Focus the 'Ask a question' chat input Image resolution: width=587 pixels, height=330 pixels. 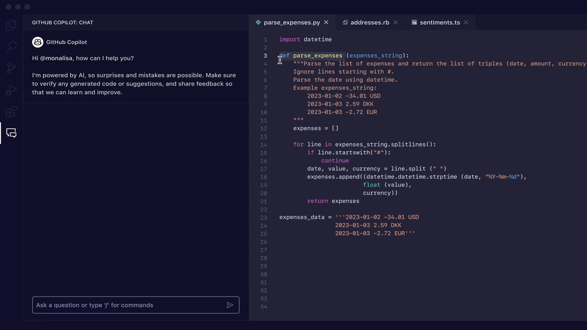click(135, 305)
